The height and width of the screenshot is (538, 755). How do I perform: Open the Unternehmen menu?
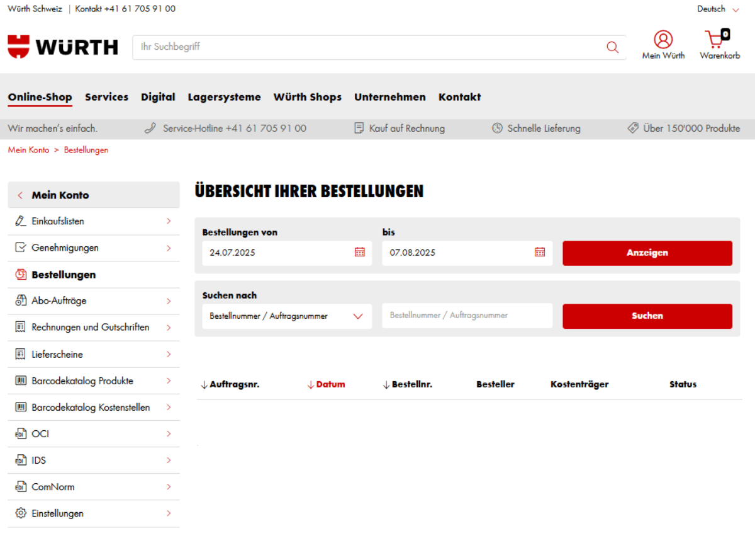point(389,97)
